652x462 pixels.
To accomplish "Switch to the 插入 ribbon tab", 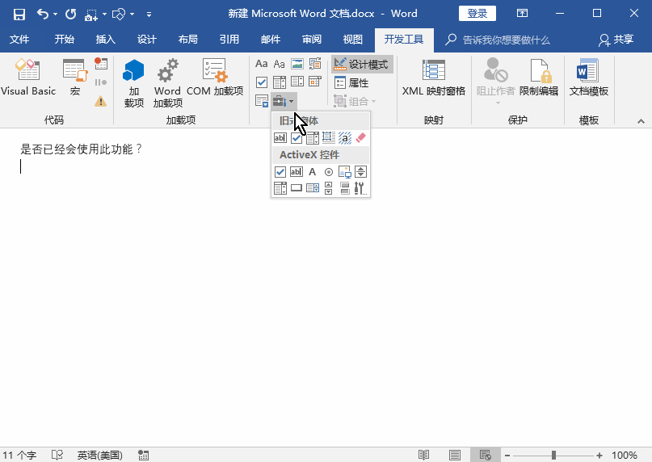I will 106,40.
